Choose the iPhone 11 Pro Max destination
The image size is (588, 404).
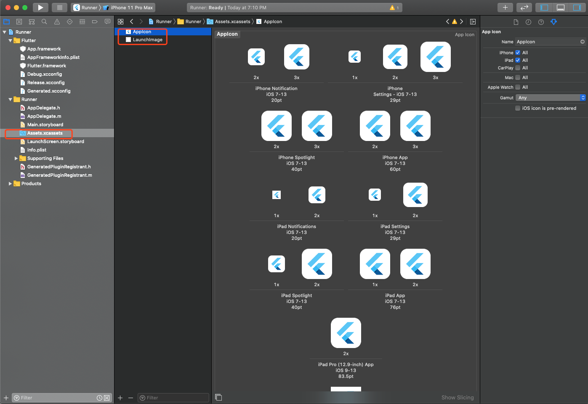(x=128, y=8)
